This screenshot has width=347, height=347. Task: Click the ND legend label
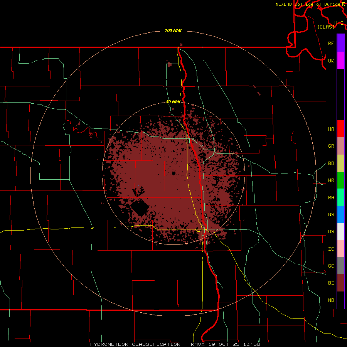(x=331, y=300)
